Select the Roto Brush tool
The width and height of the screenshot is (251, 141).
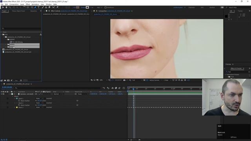coord(54,7)
